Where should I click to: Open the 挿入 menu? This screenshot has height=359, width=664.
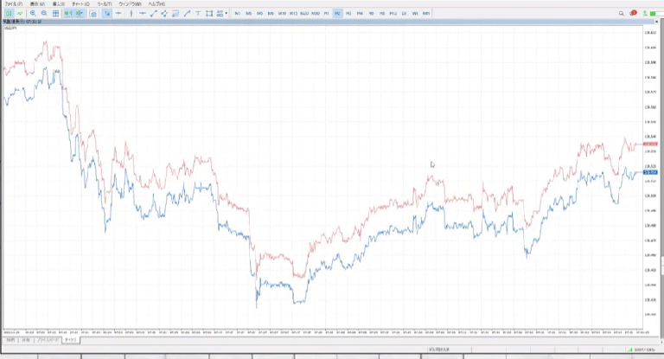(x=59, y=3)
